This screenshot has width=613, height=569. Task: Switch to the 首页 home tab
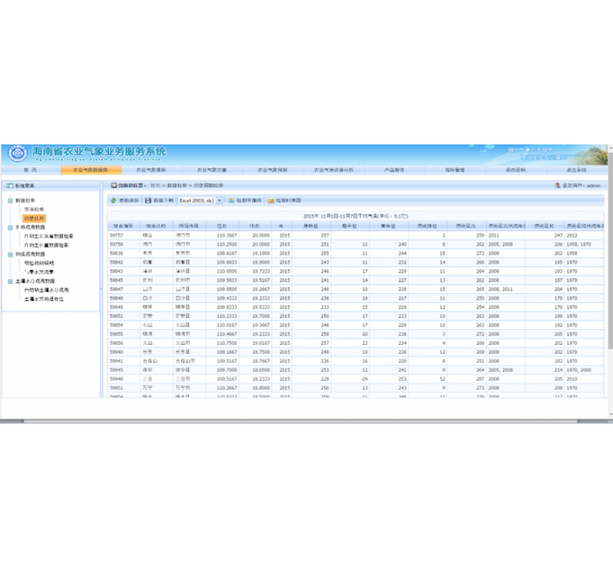click(x=30, y=170)
